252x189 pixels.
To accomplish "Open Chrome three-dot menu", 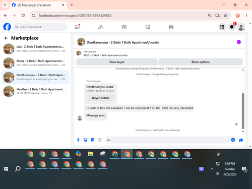I will 246,16.
